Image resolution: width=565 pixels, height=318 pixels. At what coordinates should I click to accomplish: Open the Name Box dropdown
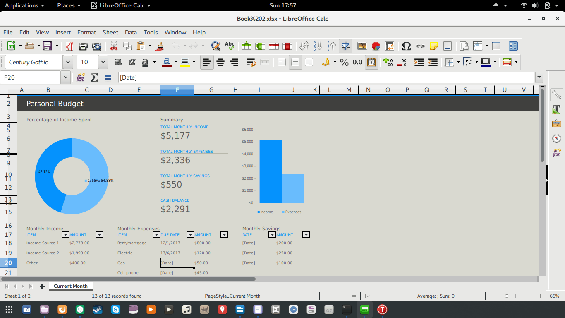coord(65,77)
